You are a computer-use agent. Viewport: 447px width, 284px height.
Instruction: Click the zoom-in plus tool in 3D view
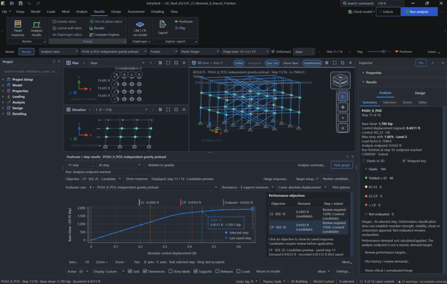[x=343, y=118]
